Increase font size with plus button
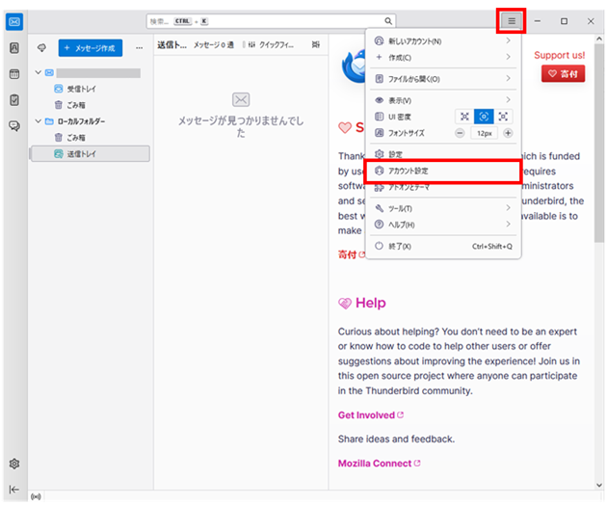The image size is (607, 506). (x=508, y=133)
